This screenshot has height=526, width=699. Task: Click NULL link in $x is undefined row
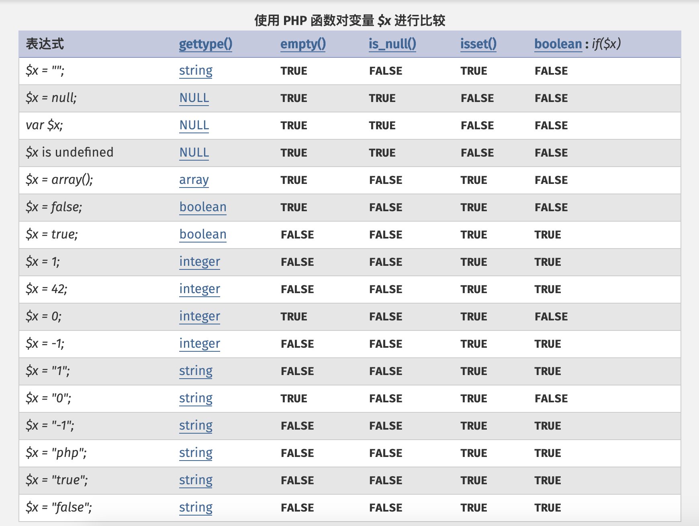tap(194, 153)
